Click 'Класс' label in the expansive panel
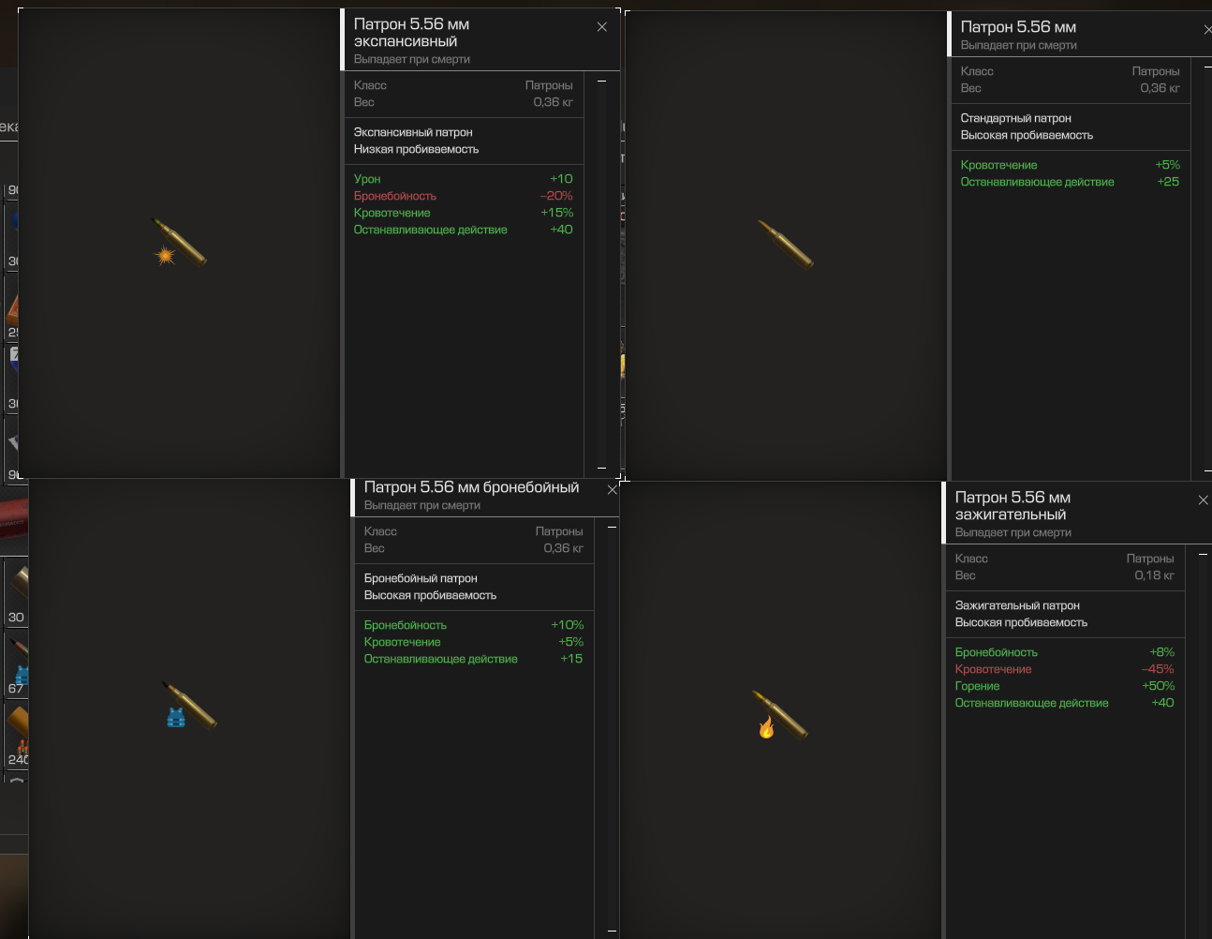The width and height of the screenshot is (1212, 939). coord(370,85)
